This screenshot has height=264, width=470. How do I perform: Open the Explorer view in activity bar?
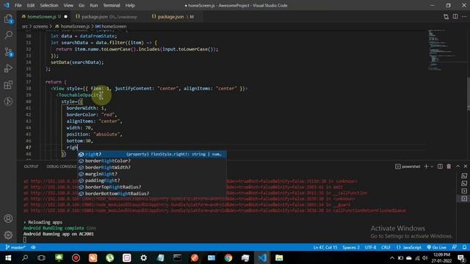pos(8,19)
